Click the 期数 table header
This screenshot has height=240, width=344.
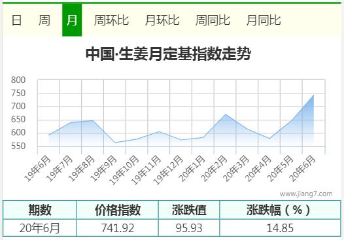tap(40, 210)
